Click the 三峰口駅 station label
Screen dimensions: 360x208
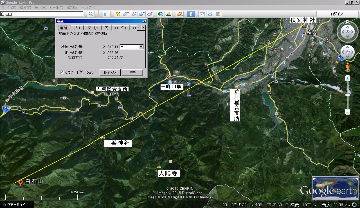[x=172, y=87]
